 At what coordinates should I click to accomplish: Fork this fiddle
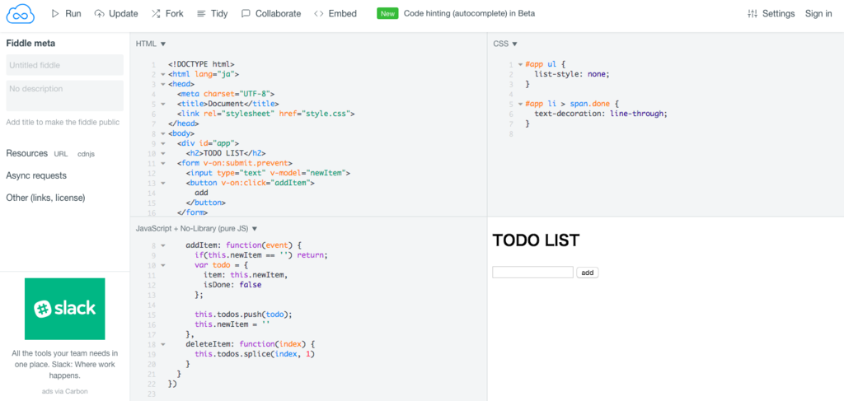(166, 14)
